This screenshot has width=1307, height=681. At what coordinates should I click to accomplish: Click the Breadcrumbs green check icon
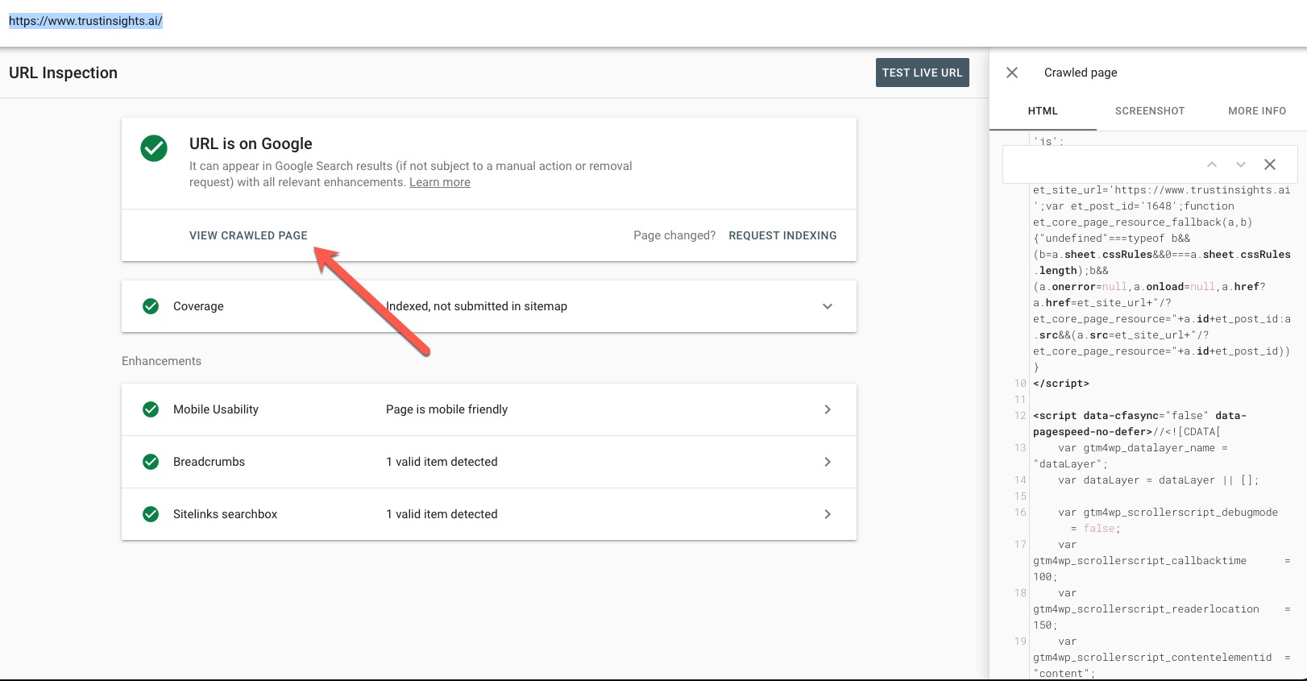click(151, 462)
